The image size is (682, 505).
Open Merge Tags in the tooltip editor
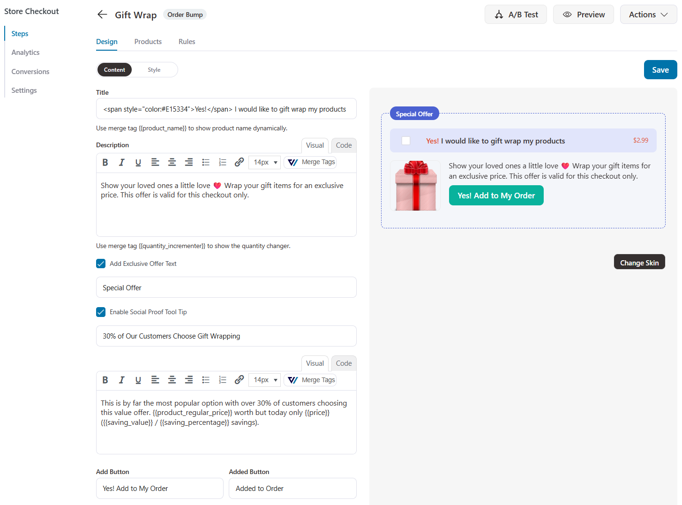[x=310, y=380]
